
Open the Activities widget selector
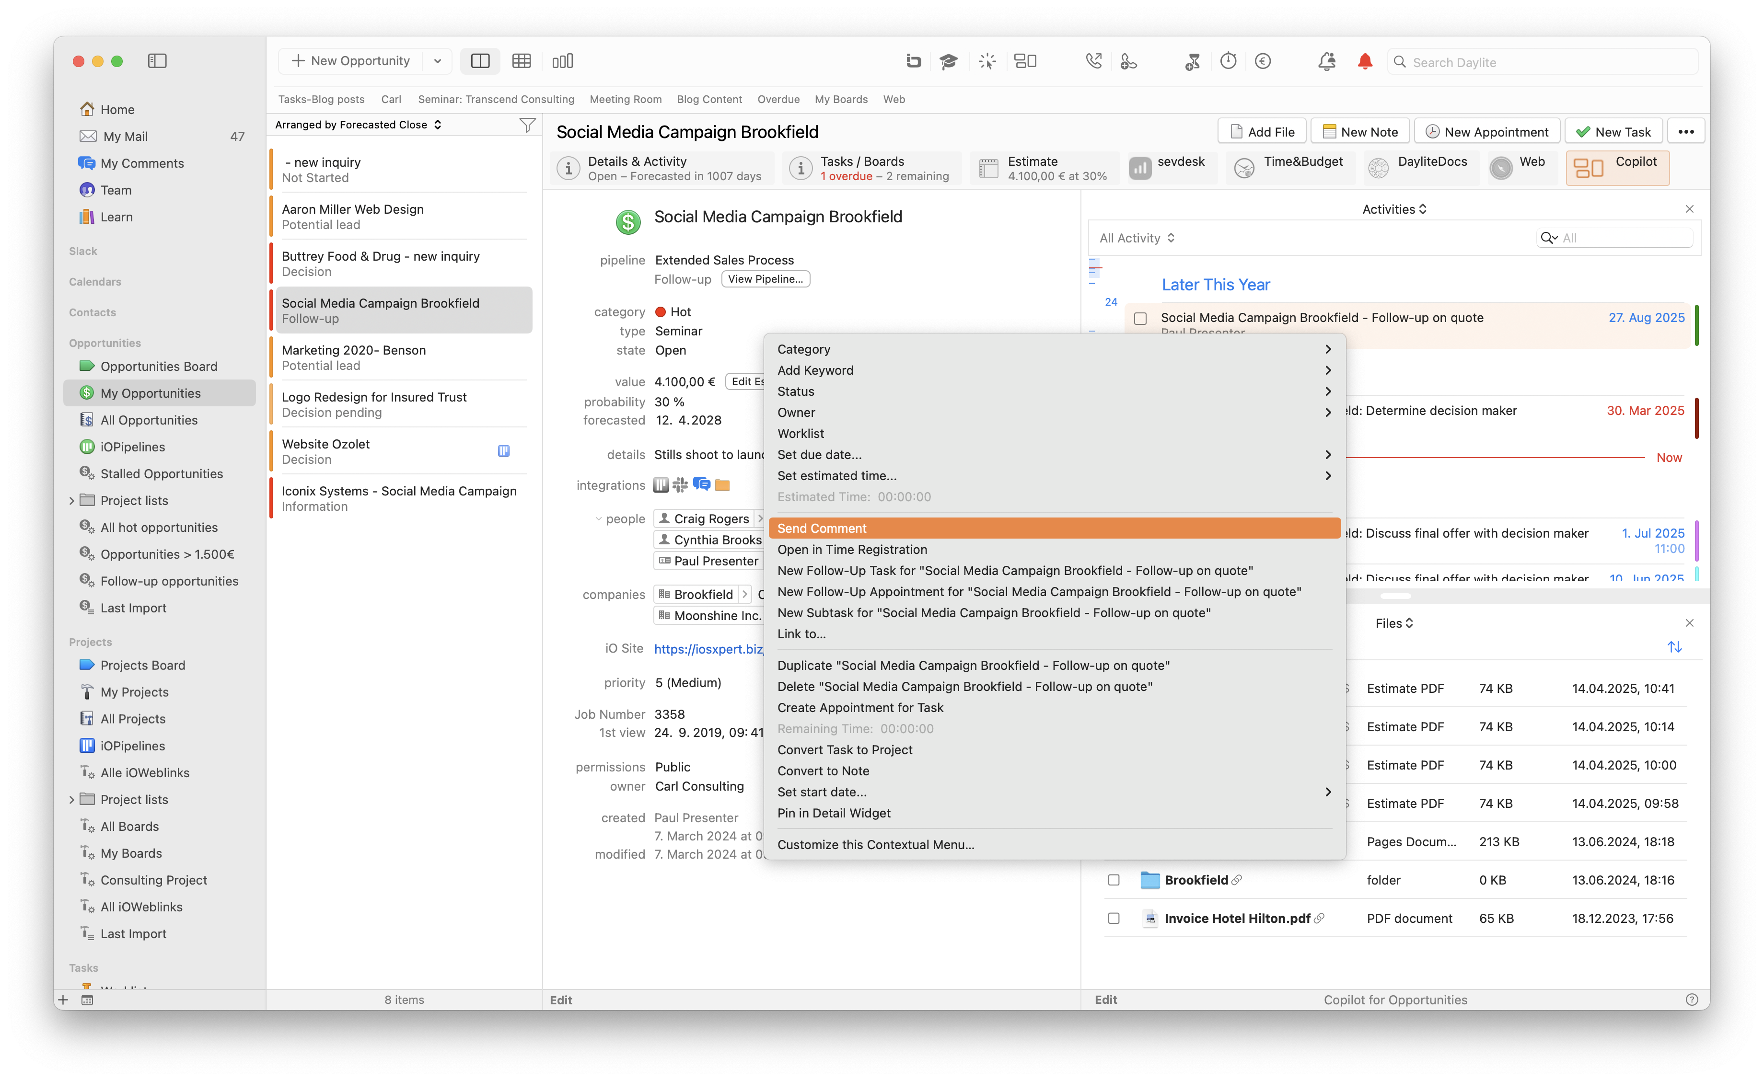pyautogui.click(x=1394, y=209)
